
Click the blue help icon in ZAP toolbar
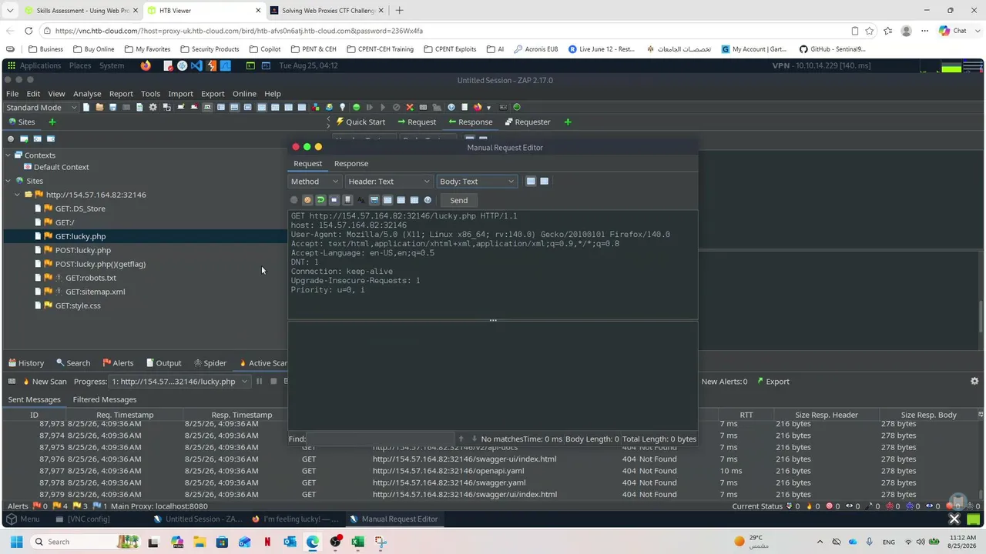coord(451,108)
